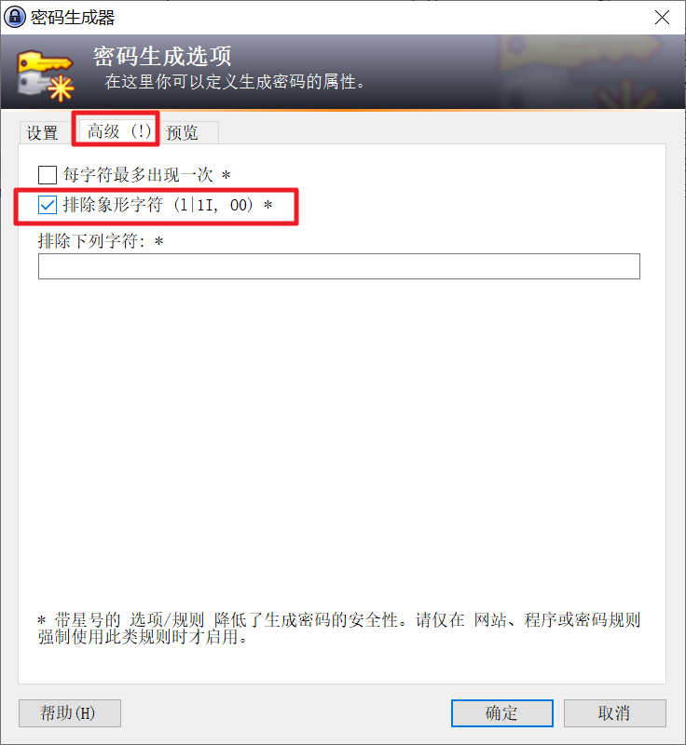Enable the 每字符最多出现一次 checkbox
This screenshot has width=686, height=745.
pyautogui.click(x=48, y=175)
